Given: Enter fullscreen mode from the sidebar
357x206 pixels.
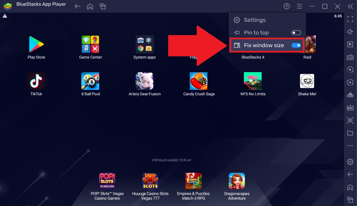Looking at the screenshot, I should tap(350, 19).
